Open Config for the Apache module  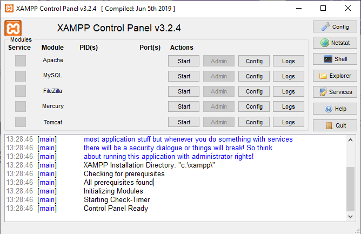pos(254,61)
